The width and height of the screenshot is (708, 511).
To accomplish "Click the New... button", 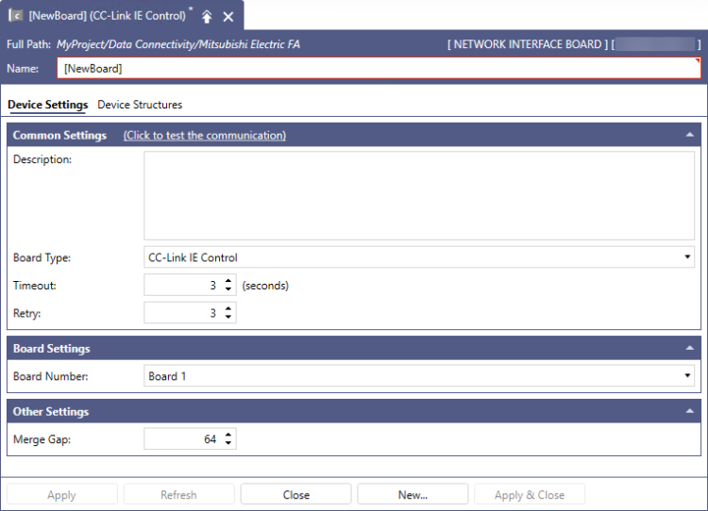I will pyautogui.click(x=413, y=495).
